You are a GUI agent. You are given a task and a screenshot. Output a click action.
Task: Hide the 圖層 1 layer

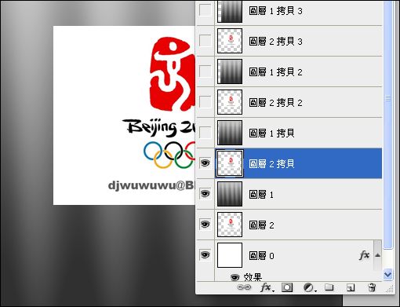click(205, 194)
